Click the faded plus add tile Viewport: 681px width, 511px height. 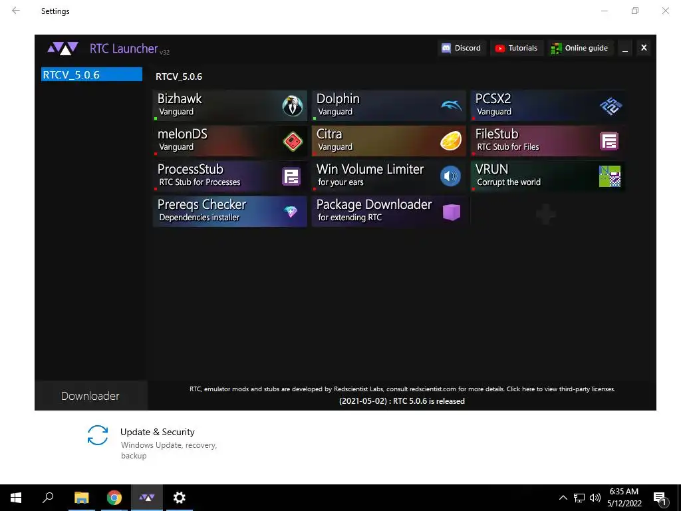point(546,214)
